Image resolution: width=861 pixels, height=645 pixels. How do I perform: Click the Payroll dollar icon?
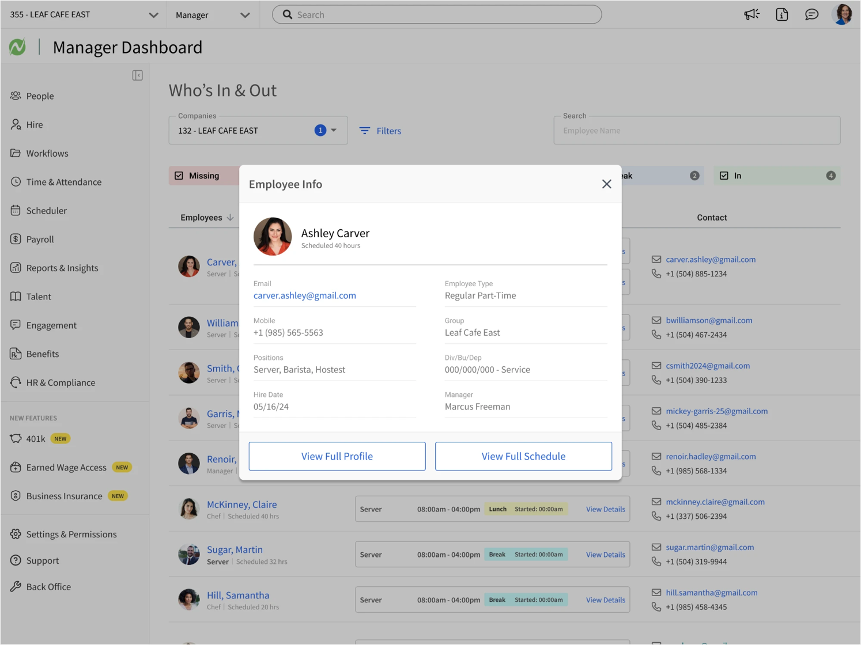tap(16, 239)
